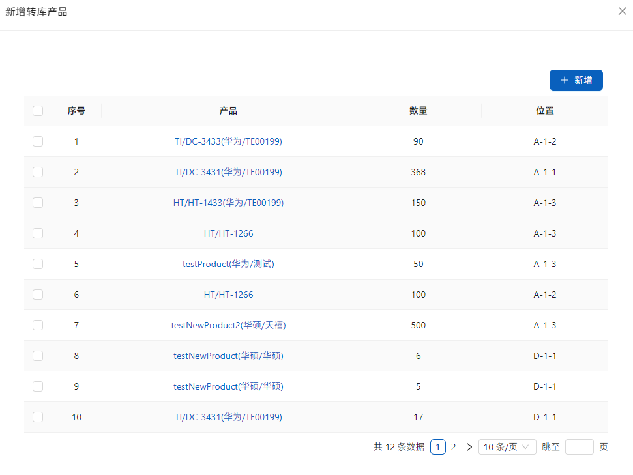The width and height of the screenshot is (633, 475).
Task: Click the 位置 column header
Action: point(544,111)
